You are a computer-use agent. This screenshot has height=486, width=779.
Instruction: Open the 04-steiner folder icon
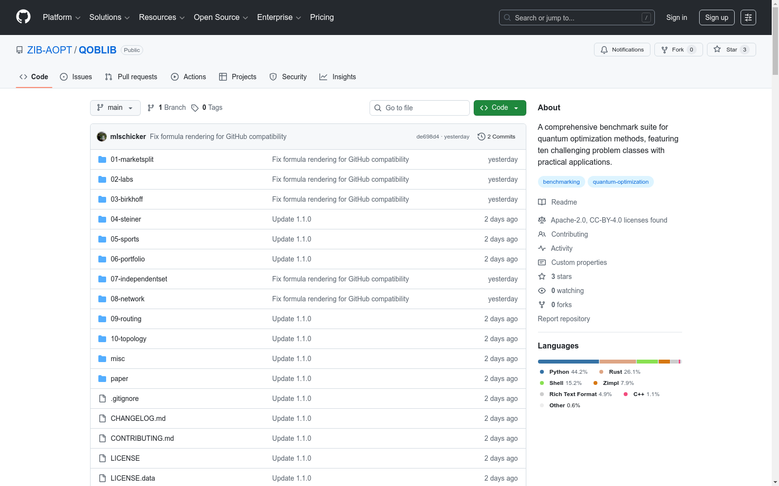click(102, 219)
